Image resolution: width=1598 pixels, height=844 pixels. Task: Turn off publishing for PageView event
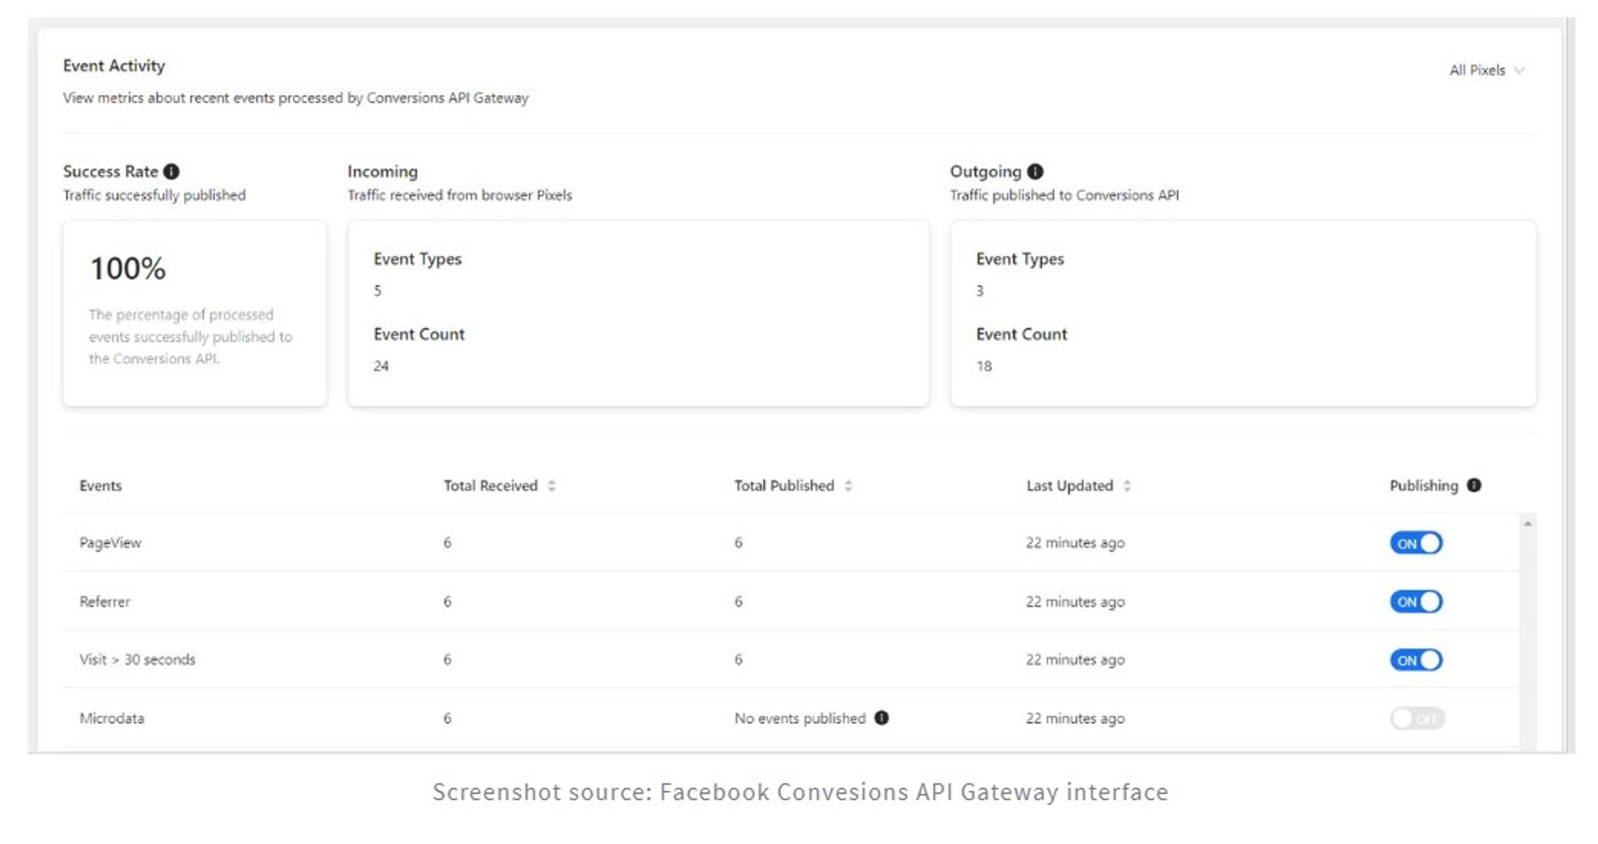[1415, 543]
